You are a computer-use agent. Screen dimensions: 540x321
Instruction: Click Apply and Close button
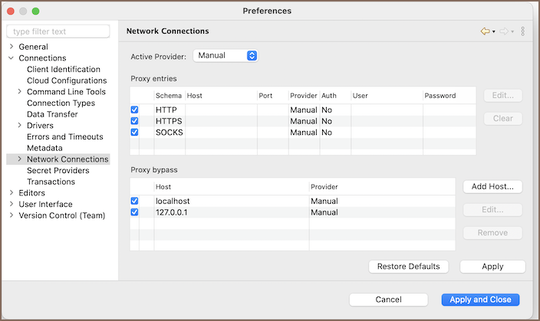pos(480,300)
